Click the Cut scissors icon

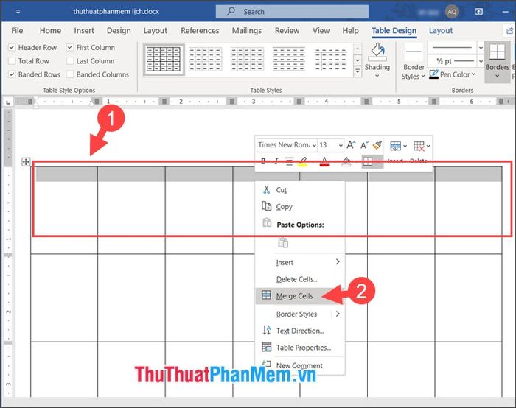(267, 190)
